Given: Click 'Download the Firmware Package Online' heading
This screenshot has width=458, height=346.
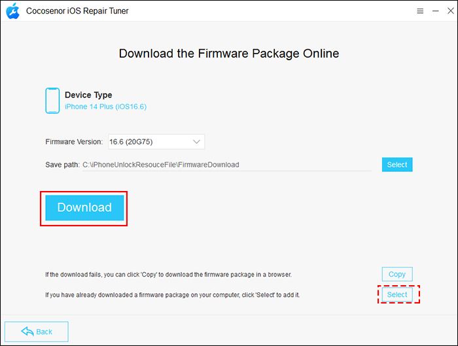Looking at the screenshot, I should click(x=229, y=54).
